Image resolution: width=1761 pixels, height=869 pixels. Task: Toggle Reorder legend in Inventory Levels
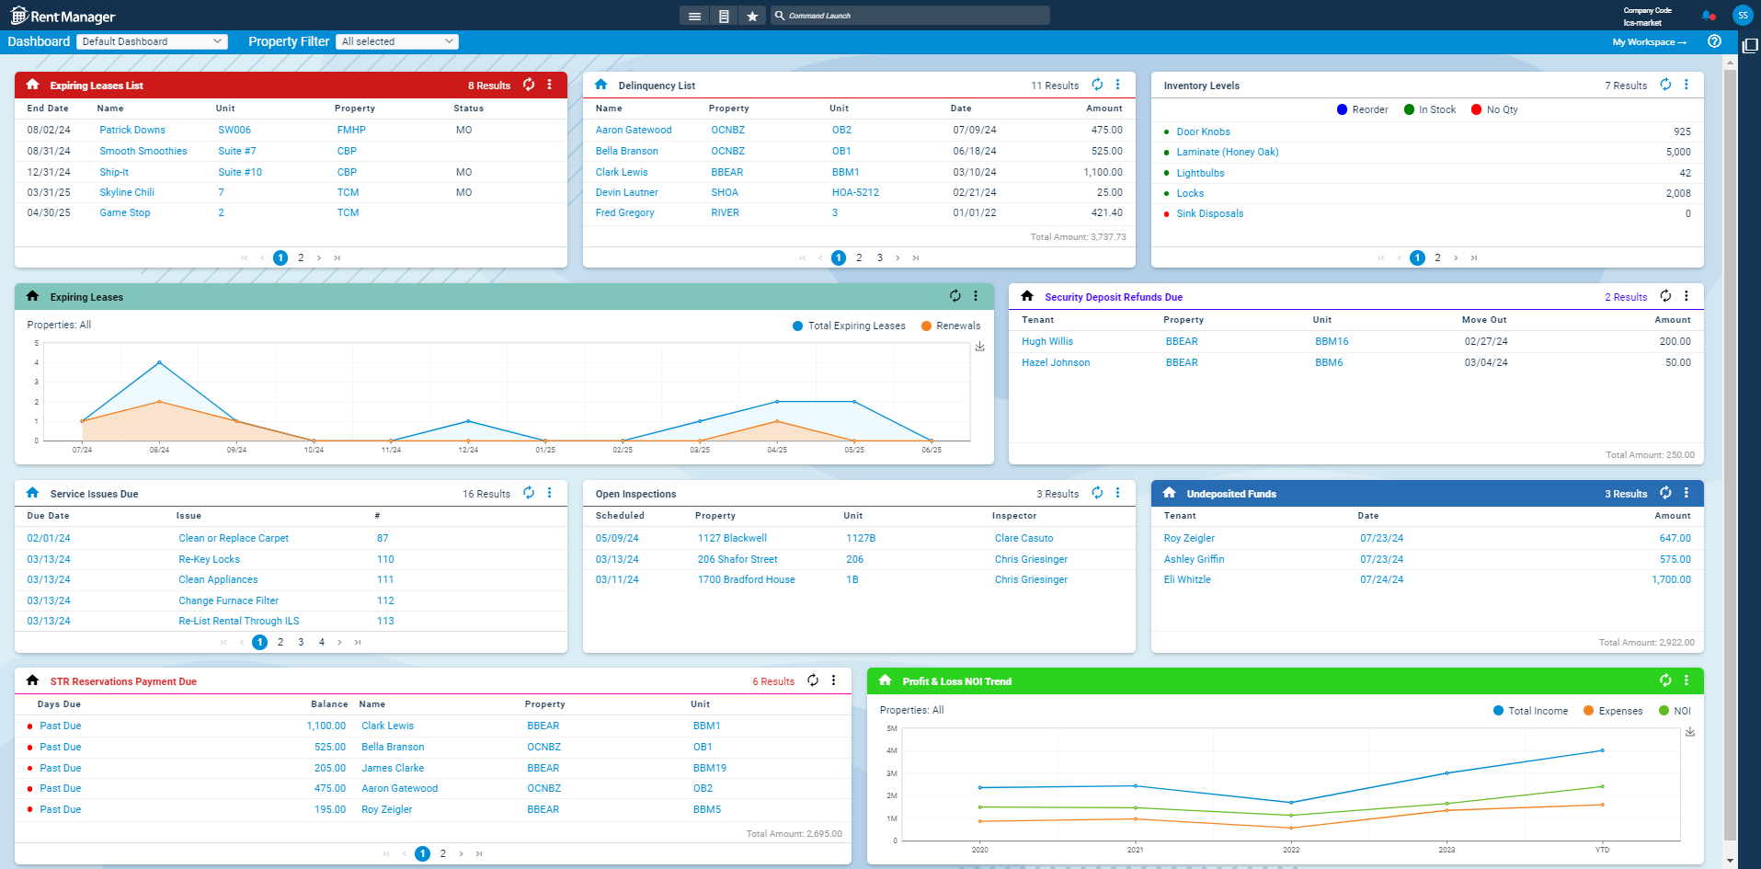(1363, 109)
